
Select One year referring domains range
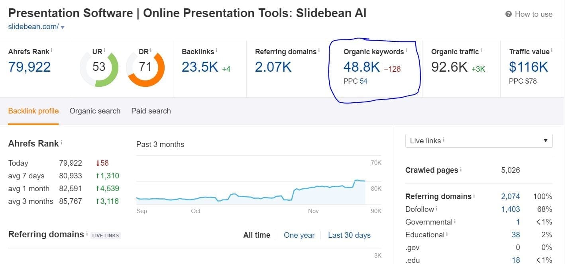tap(299, 235)
